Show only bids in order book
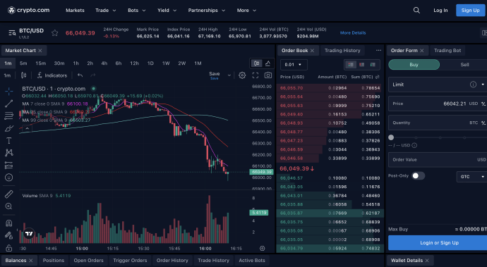This screenshot has width=487, height=267. click(373, 65)
